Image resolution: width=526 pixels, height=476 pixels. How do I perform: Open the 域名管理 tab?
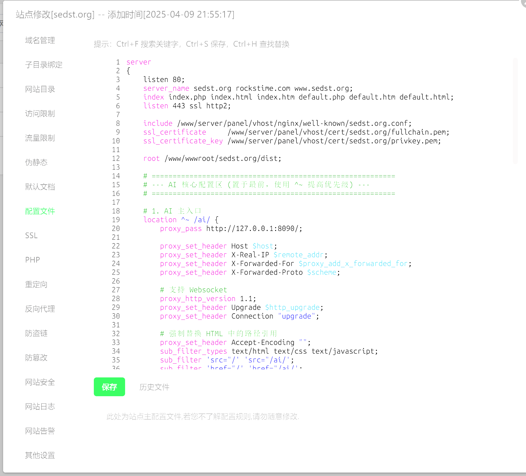(40, 40)
